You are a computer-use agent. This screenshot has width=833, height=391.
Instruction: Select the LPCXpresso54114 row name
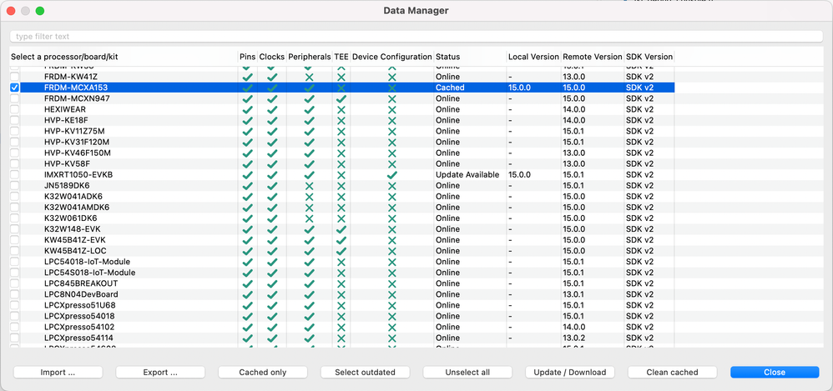coord(79,338)
